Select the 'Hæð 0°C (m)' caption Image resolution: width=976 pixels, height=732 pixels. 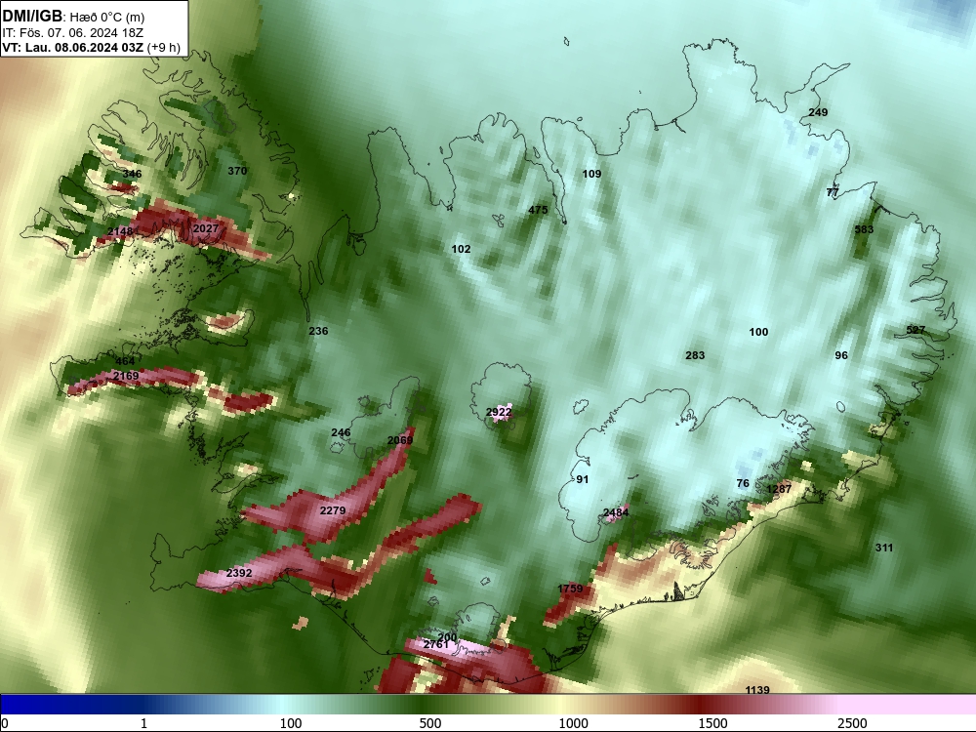point(106,18)
